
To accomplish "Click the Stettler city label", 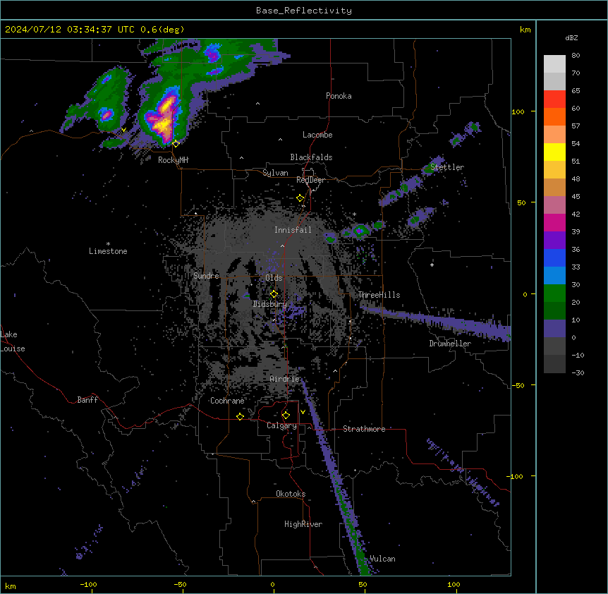I will (x=447, y=167).
